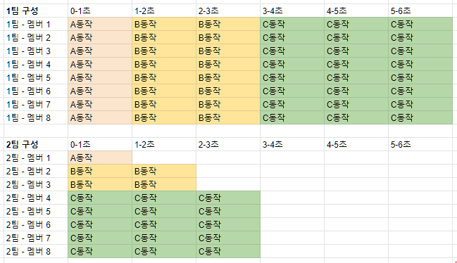Click '1-2초' header in 1팀 구성 row
The height and width of the screenshot is (263, 457).
click(x=164, y=11)
